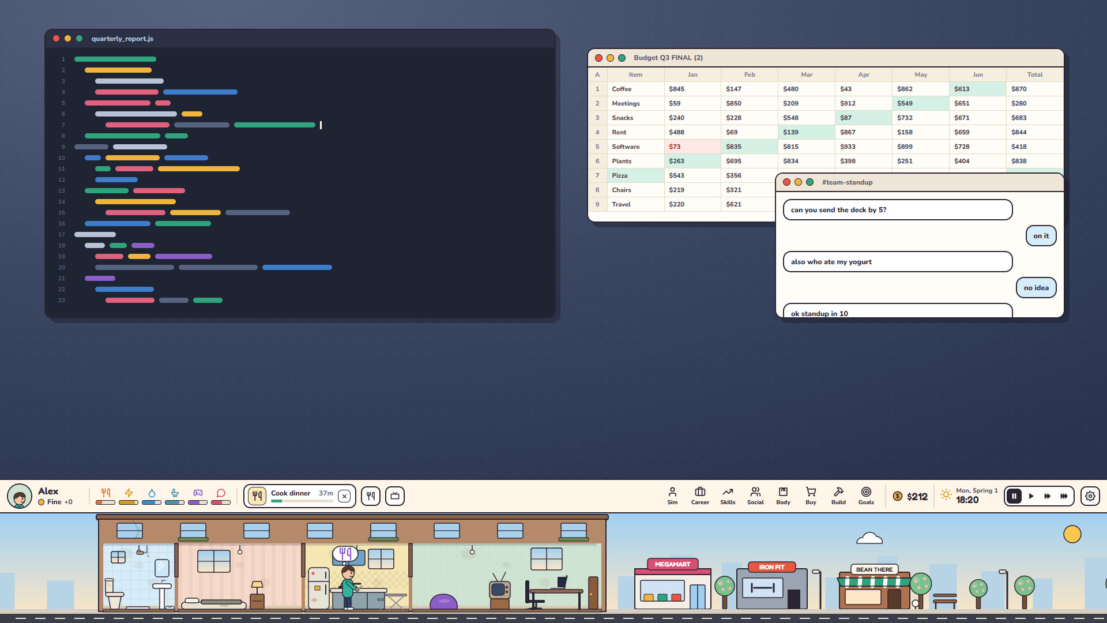Image resolution: width=1107 pixels, height=623 pixels.
Task: Click the Cook dinner progress bar
Action: (x=302, y=501)
